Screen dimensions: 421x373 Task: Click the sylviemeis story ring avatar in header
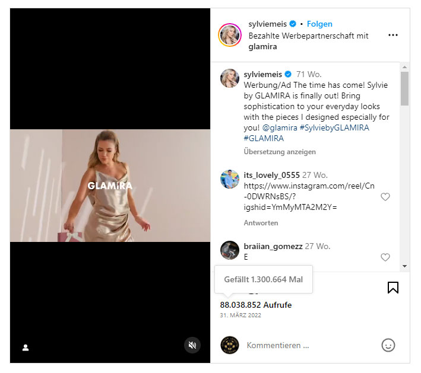pos(230,35)
